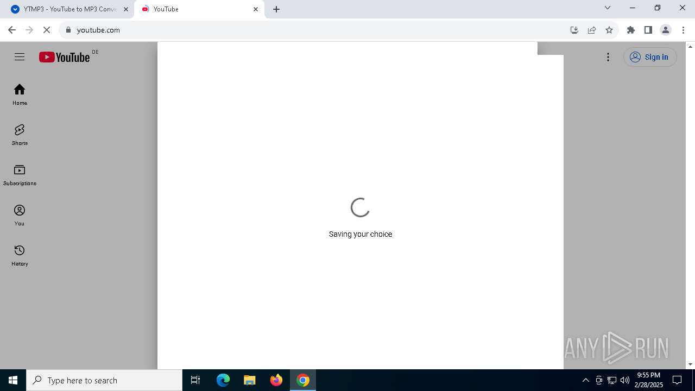This screenshot has height=391, width=695.
Task: Show hidden system tray icons
Action: [585, 380]
